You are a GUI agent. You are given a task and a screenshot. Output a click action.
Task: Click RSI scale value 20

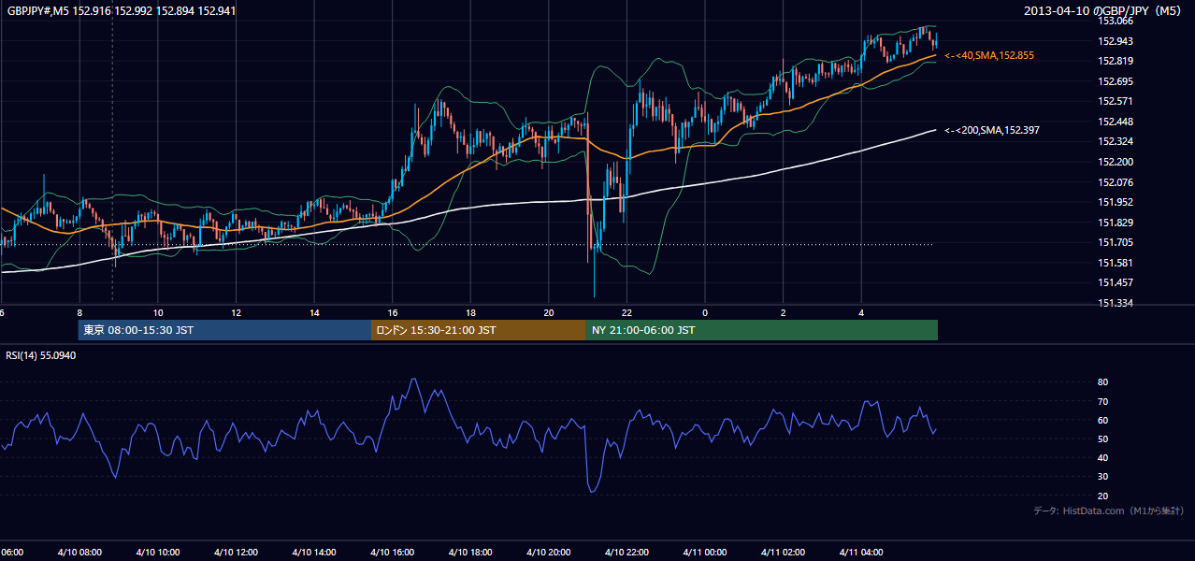1102,496
